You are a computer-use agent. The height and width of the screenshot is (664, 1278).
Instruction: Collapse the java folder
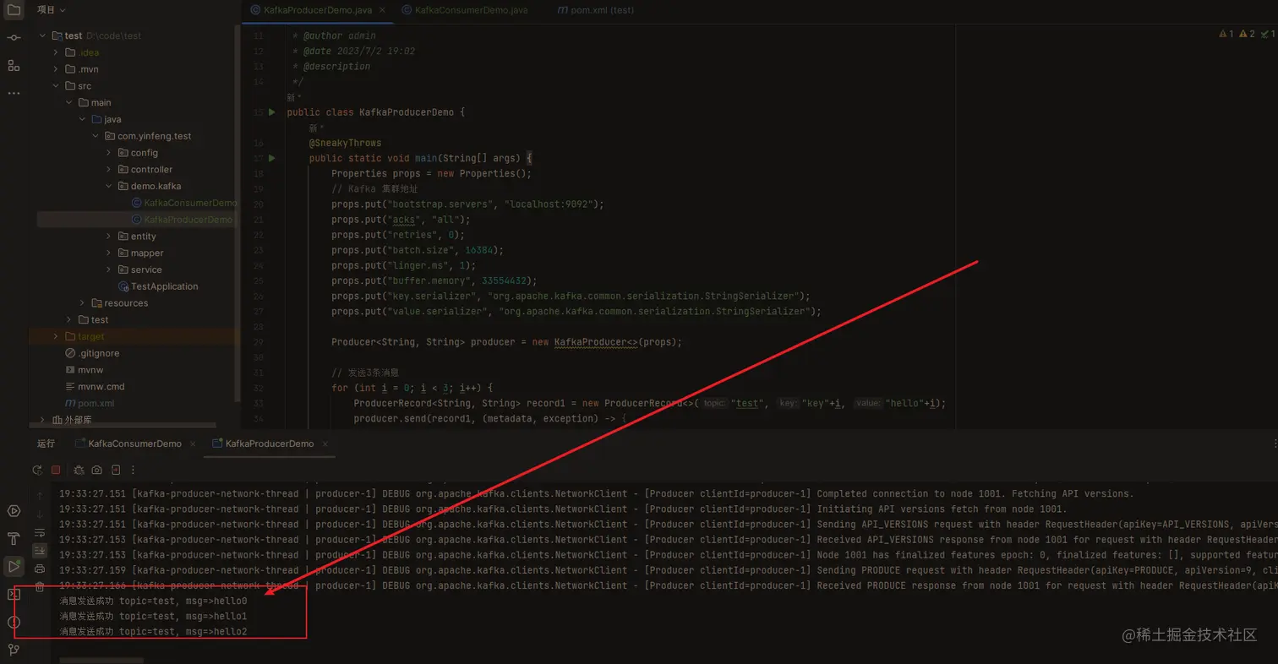point(82,119)
